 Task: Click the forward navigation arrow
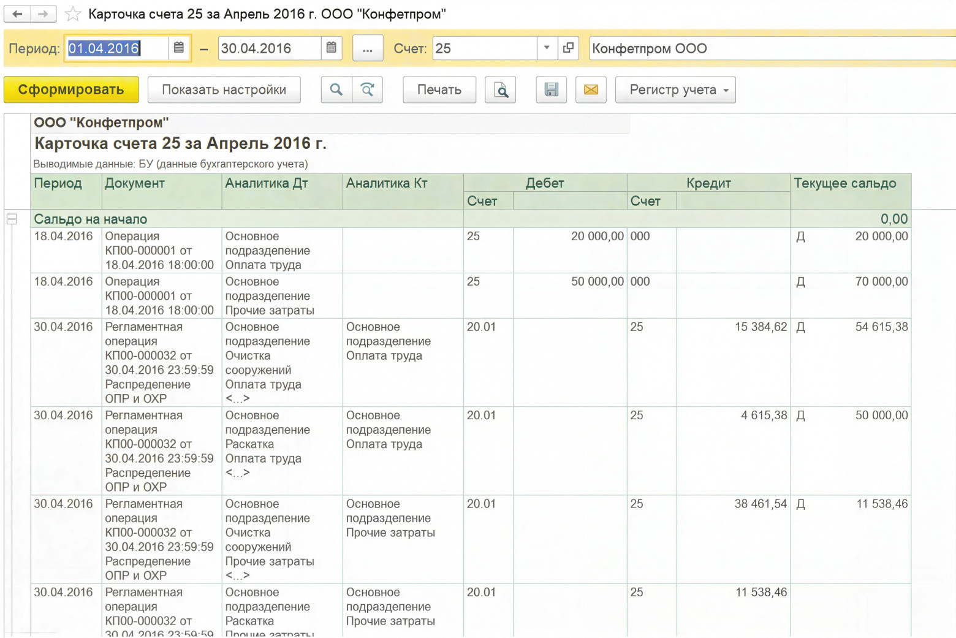click(41, 13)
